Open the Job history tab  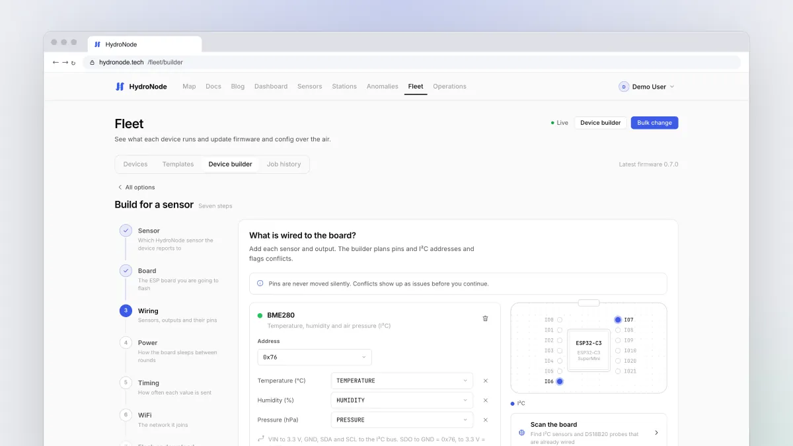(283, 164)
